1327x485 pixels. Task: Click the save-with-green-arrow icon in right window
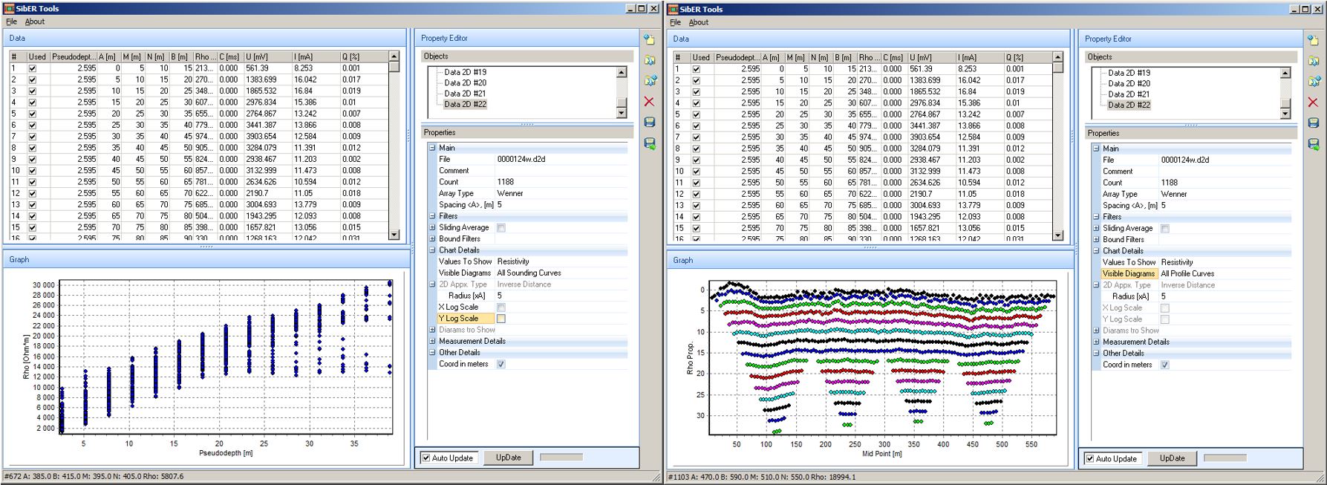pos(1314,144)
